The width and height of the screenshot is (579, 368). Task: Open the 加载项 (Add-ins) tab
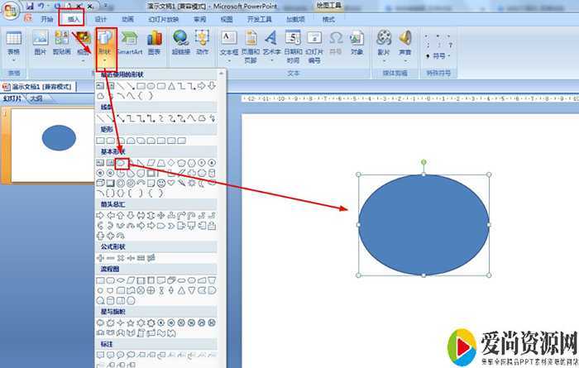[295, 19]
